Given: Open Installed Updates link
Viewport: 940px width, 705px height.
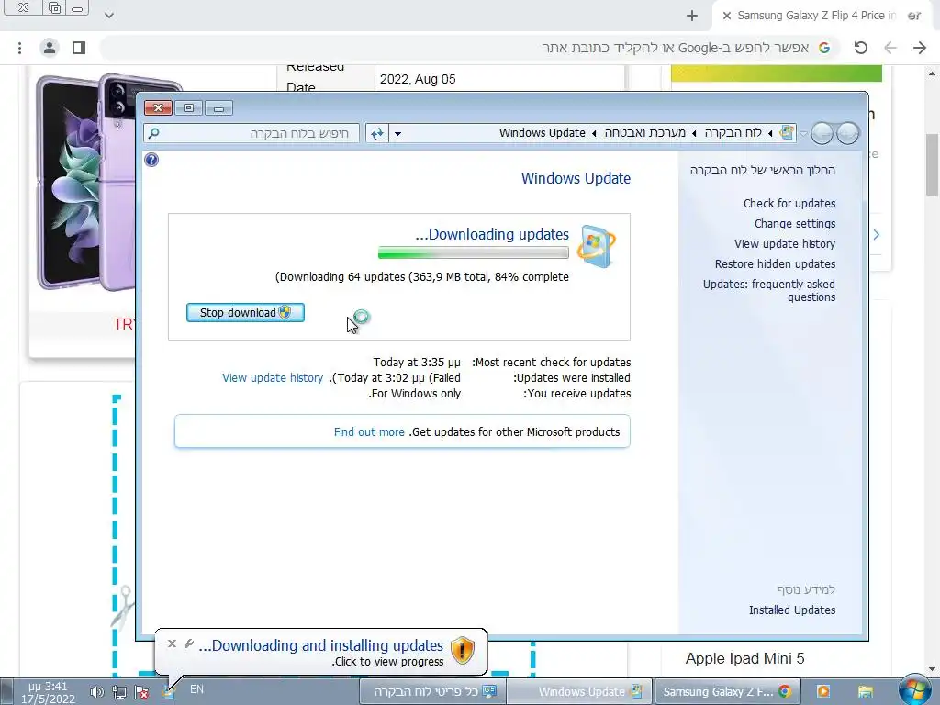Looking at the screenshot, I should tap(792, 610).
